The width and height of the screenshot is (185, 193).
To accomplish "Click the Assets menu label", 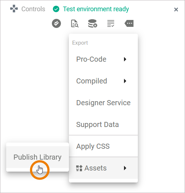I will [95, 168].
